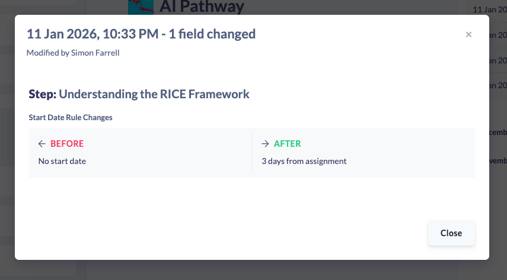Select the red BEFORE label
Viewport: 507px width, 280px height.
(x=67, y=144)
